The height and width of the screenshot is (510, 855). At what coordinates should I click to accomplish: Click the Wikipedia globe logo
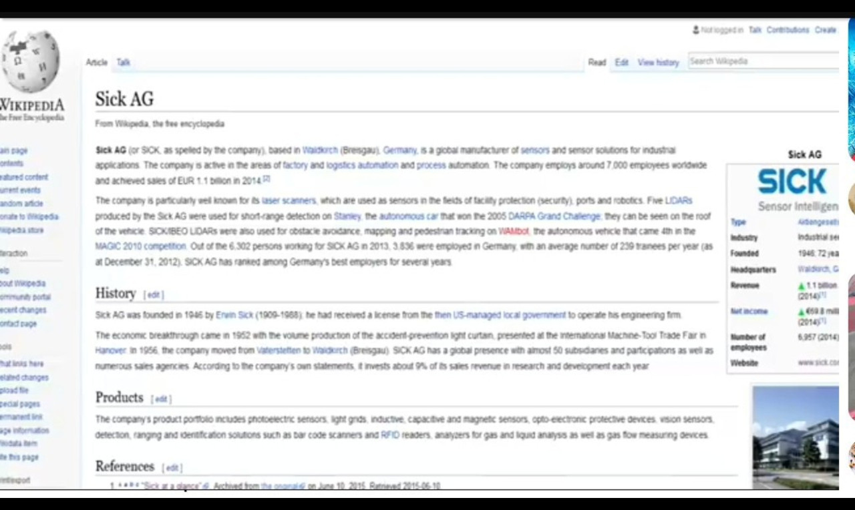30,61
